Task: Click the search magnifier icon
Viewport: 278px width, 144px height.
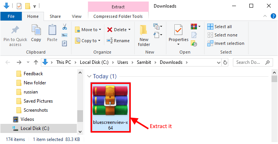Action: click(x=267, y=62)
